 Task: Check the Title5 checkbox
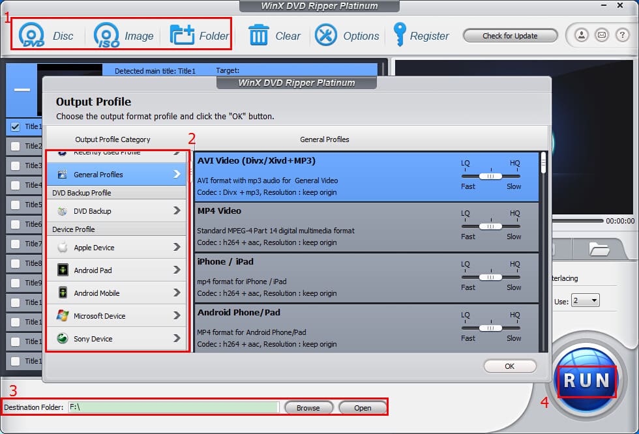pos(15,205)
